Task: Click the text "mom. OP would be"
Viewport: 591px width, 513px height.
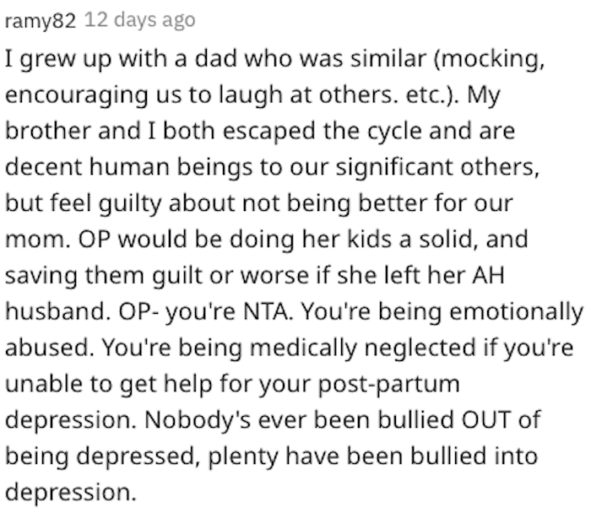Action: [x=113, y=240]
